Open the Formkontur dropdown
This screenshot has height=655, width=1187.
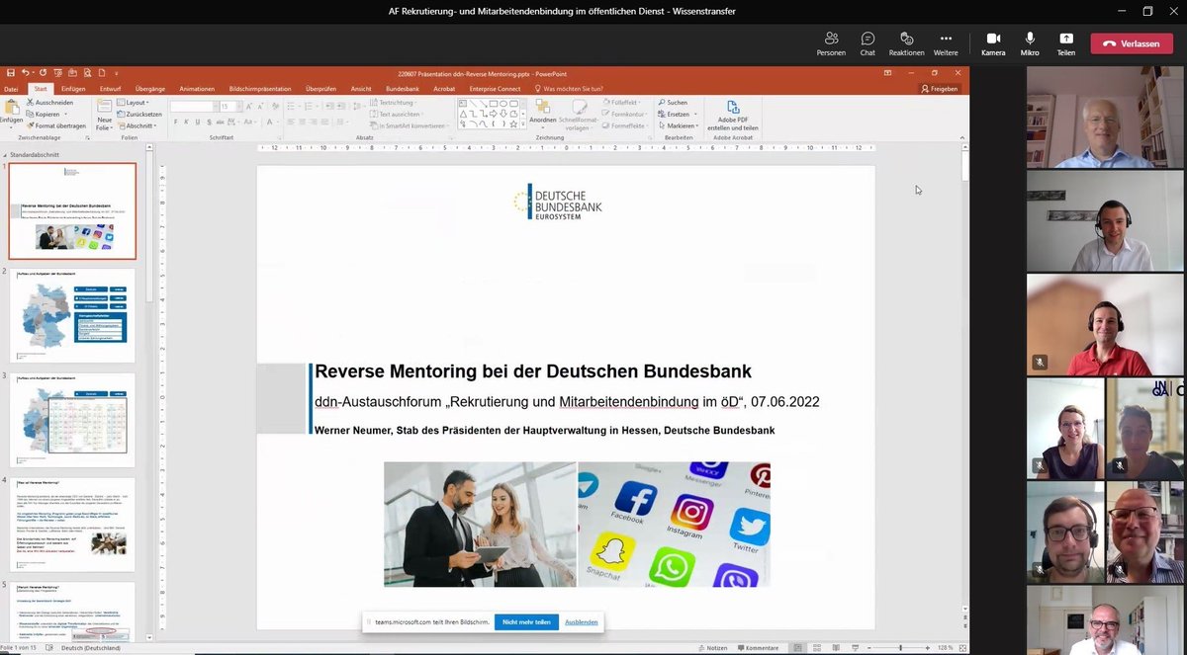point(626,115)
